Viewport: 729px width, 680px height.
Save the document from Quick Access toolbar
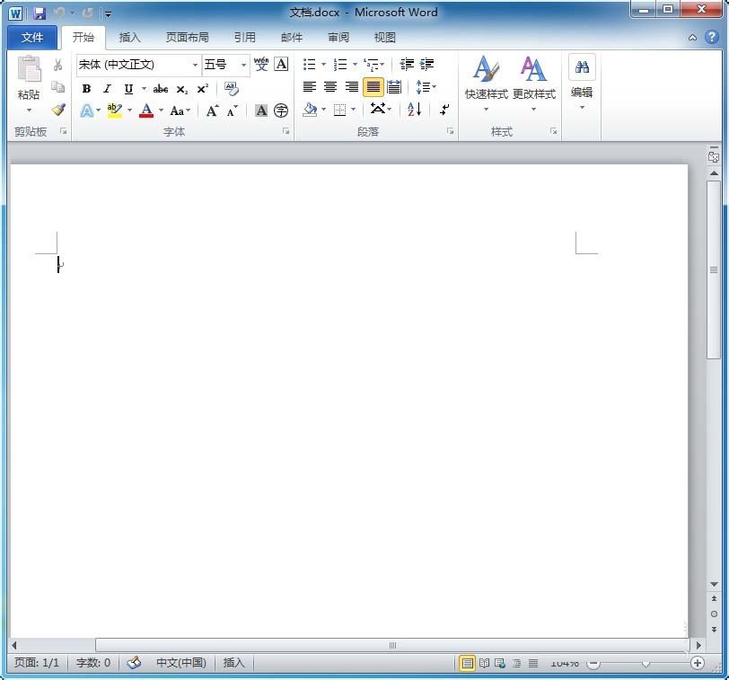point(40,13)
